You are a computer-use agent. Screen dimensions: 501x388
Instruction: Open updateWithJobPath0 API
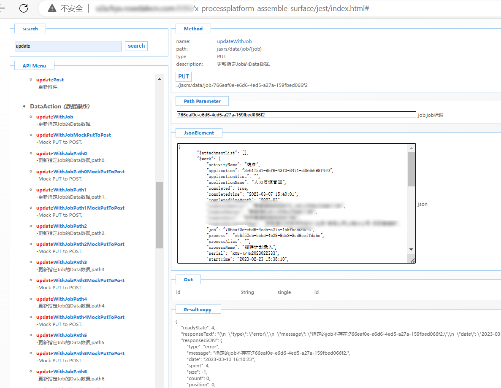pos(61,153)
